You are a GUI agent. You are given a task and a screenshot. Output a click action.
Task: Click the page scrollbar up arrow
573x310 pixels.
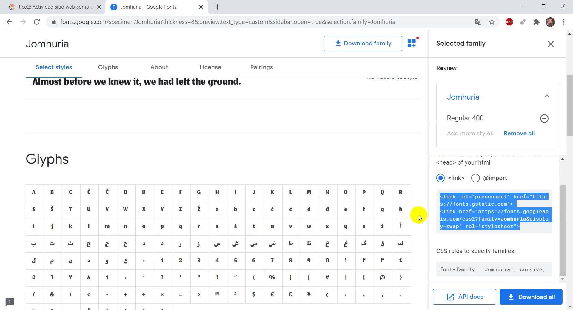569,34
